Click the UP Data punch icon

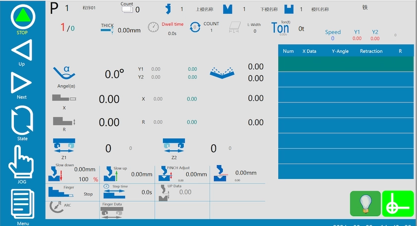(164, 193)
